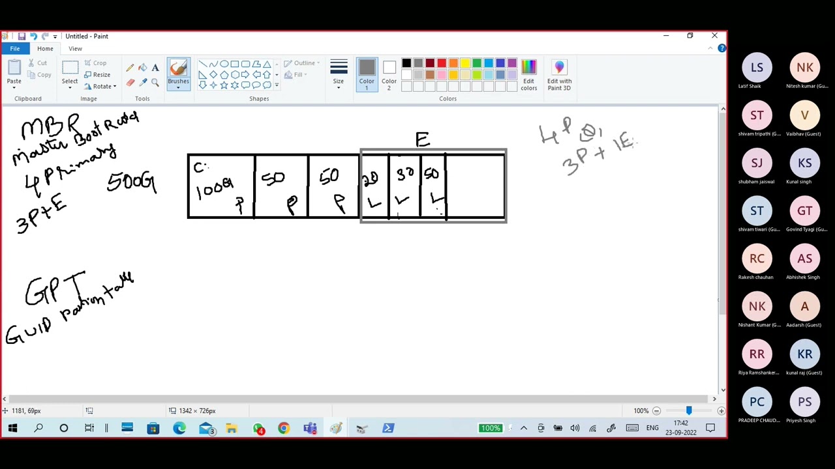This screenshot has width=835, height=469.
Task: Open taskbar Search magnifier
Action: 38,428
